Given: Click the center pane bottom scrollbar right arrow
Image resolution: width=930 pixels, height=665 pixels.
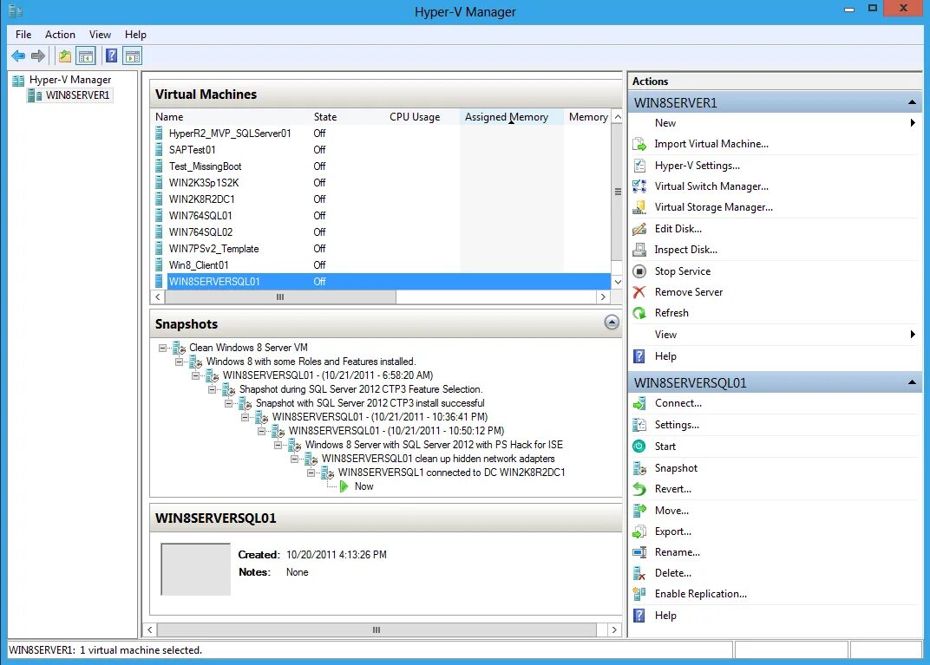Looking at the screenshot, I should tap(614, 629).
